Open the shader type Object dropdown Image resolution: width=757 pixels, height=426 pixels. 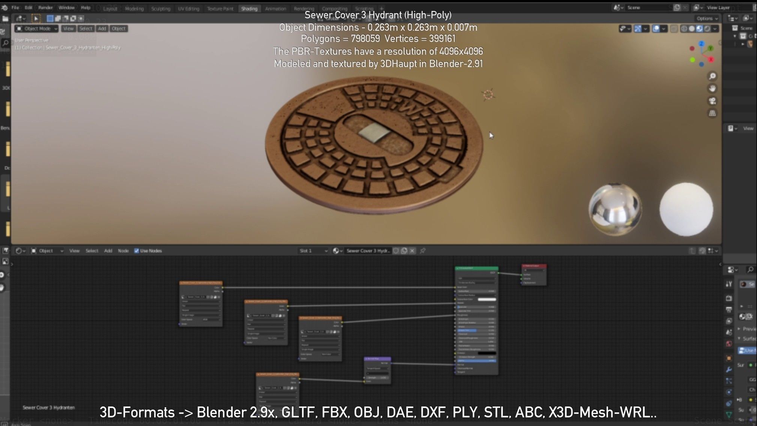click(x=47, y=251)
